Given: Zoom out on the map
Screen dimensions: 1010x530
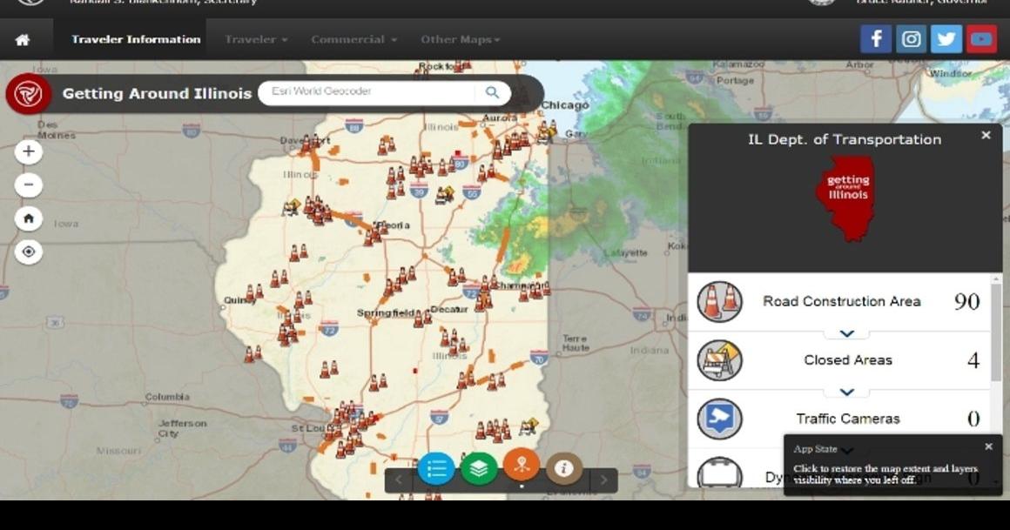Looking at the screenshot, I should (29, 184).
